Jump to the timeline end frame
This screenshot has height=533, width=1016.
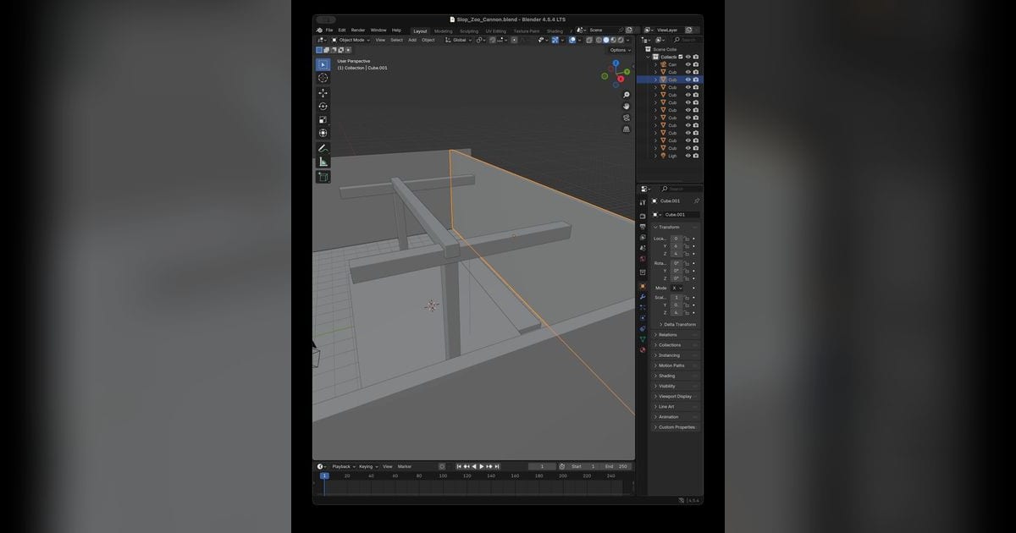[x=497, y=466]
